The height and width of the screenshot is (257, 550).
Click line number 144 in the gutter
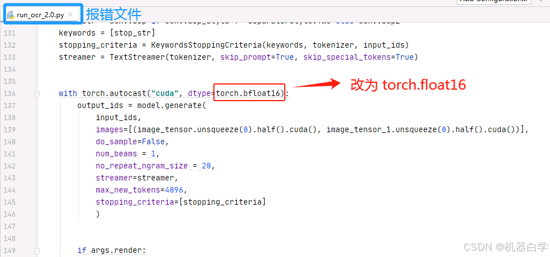(9, 190)
